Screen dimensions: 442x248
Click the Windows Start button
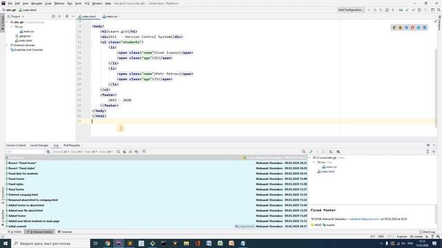[x=6, y=243]
